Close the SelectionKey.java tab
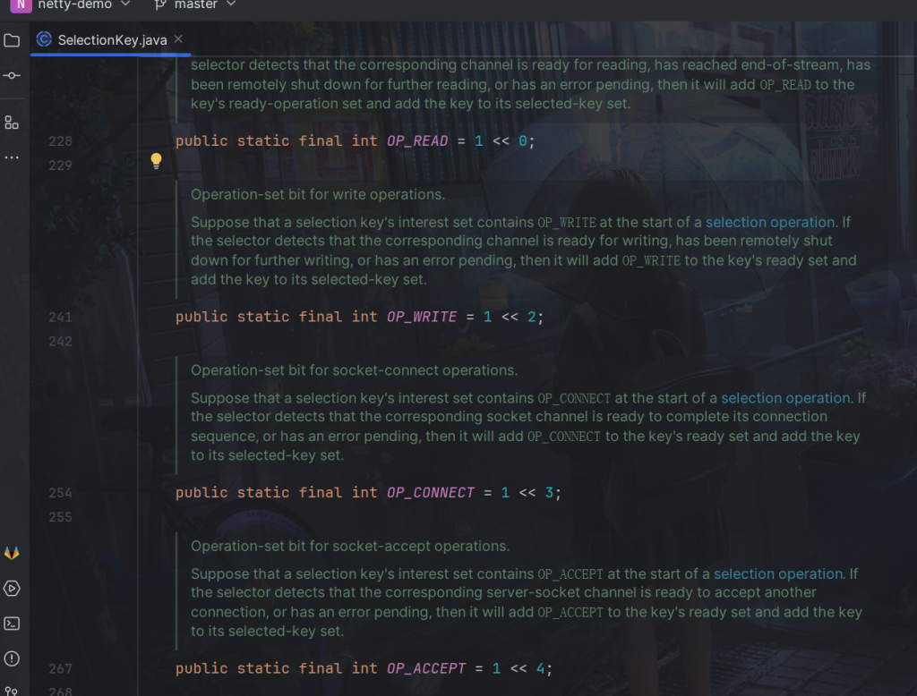Screen dimensions: 917x696 pos(178,39)
